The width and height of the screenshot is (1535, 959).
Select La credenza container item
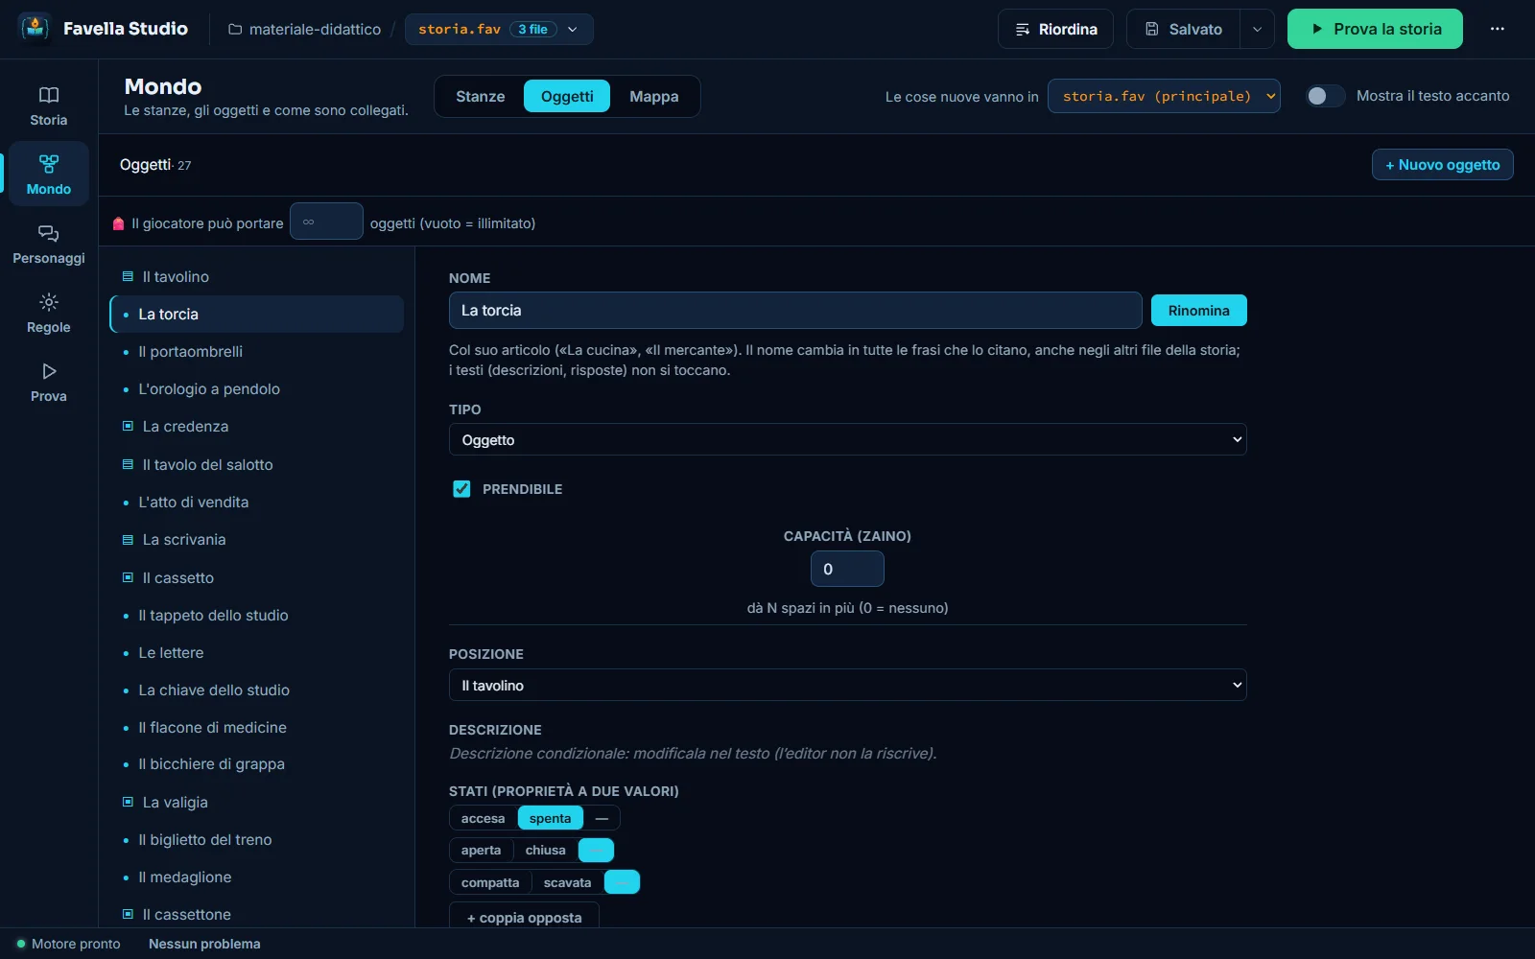tap(256, 426)
